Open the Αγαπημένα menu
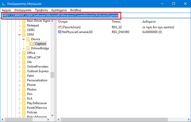191x122 pixels. coord(59,10)
